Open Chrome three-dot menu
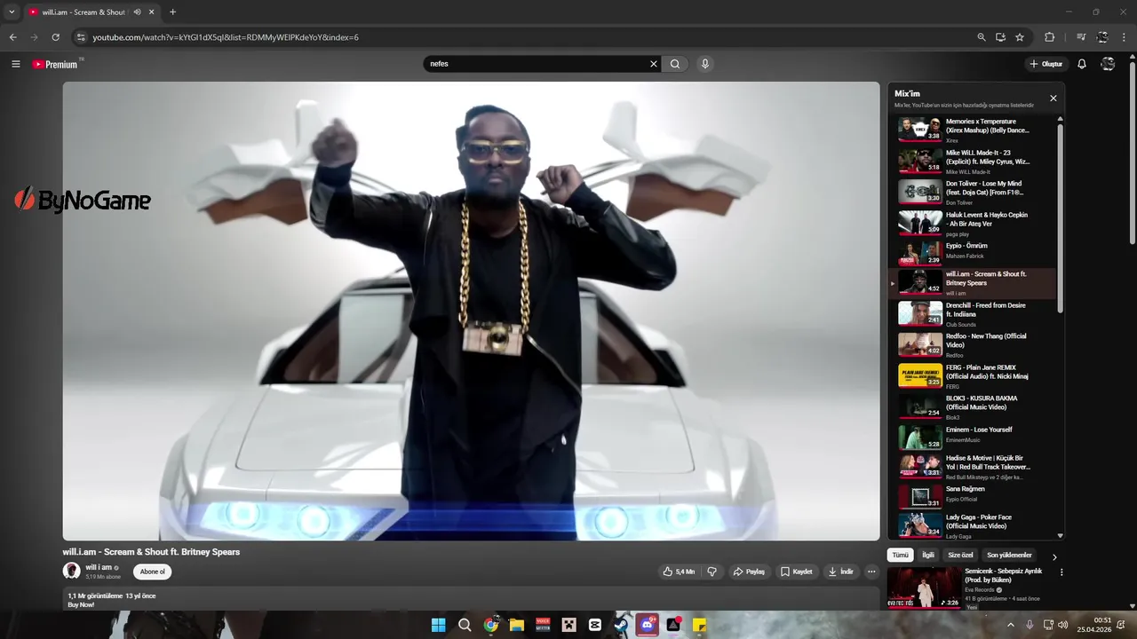Image resolution: width=1137 pixels, height=639 pixels. point(1124,37)
